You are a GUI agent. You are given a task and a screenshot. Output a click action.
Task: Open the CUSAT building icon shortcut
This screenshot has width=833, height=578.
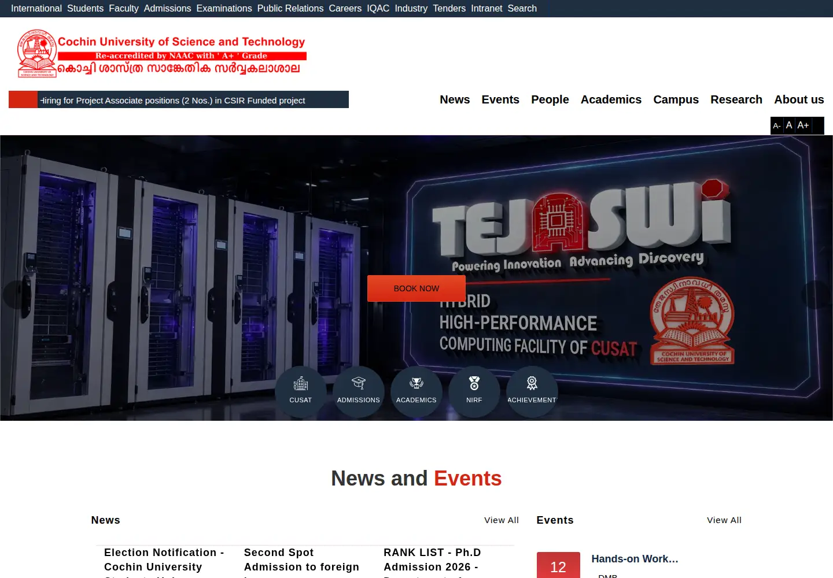pos(301,391)
